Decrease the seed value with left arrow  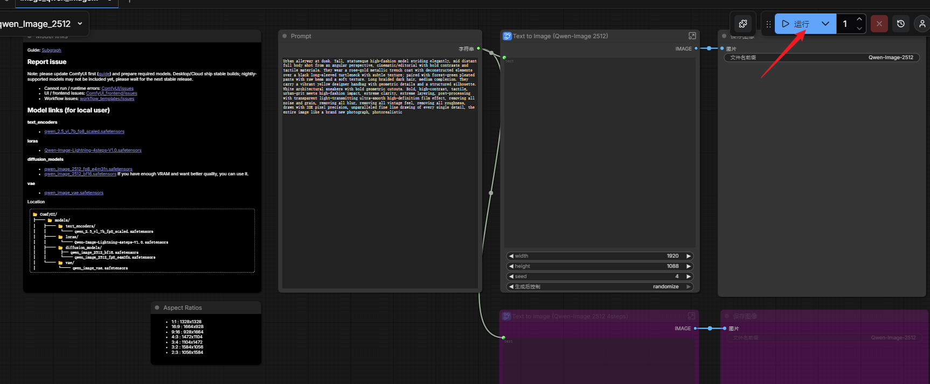tap(511, 276)
